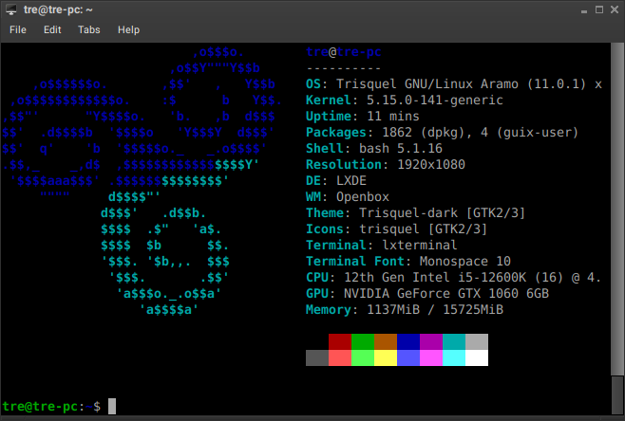Click the dark gray color block

pyautogui.click(x=317, y=357)
